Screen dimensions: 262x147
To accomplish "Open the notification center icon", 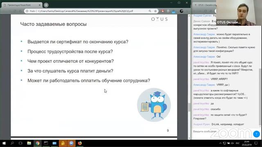I will coord(256,143).
